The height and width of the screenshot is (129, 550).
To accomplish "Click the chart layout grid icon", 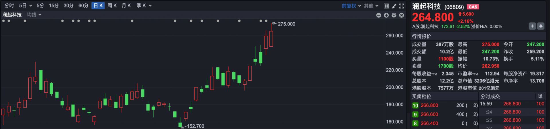I will (x=386, y=6).
